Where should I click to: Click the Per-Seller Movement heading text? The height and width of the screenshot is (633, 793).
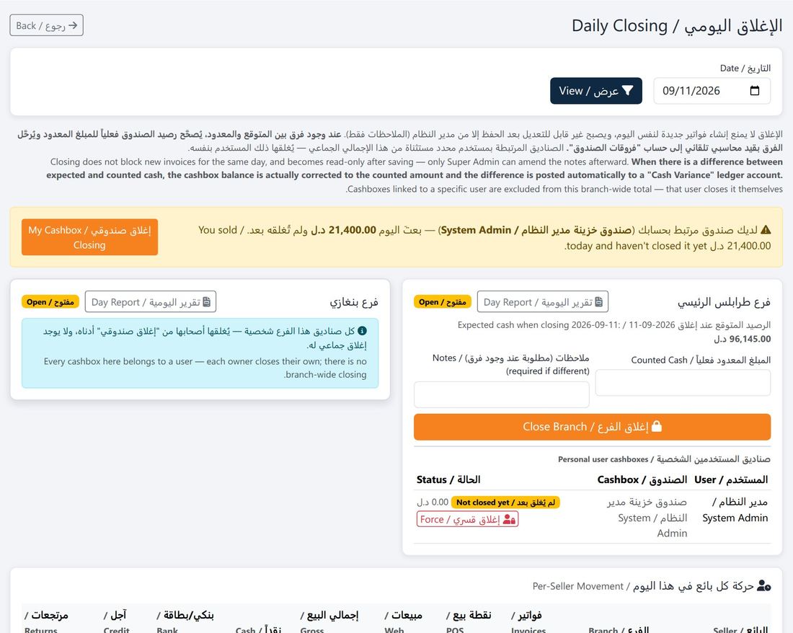pos(643,586)
